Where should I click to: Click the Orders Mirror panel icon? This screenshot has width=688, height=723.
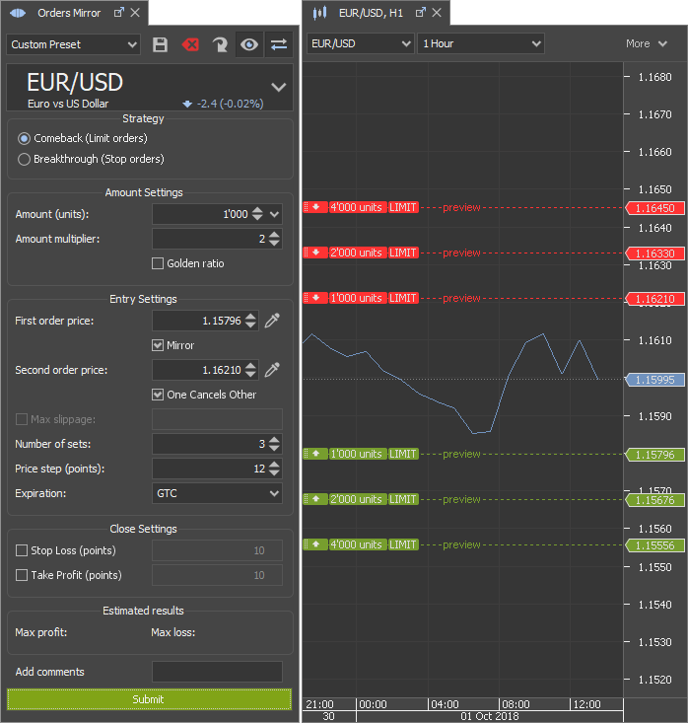point(18,13)
